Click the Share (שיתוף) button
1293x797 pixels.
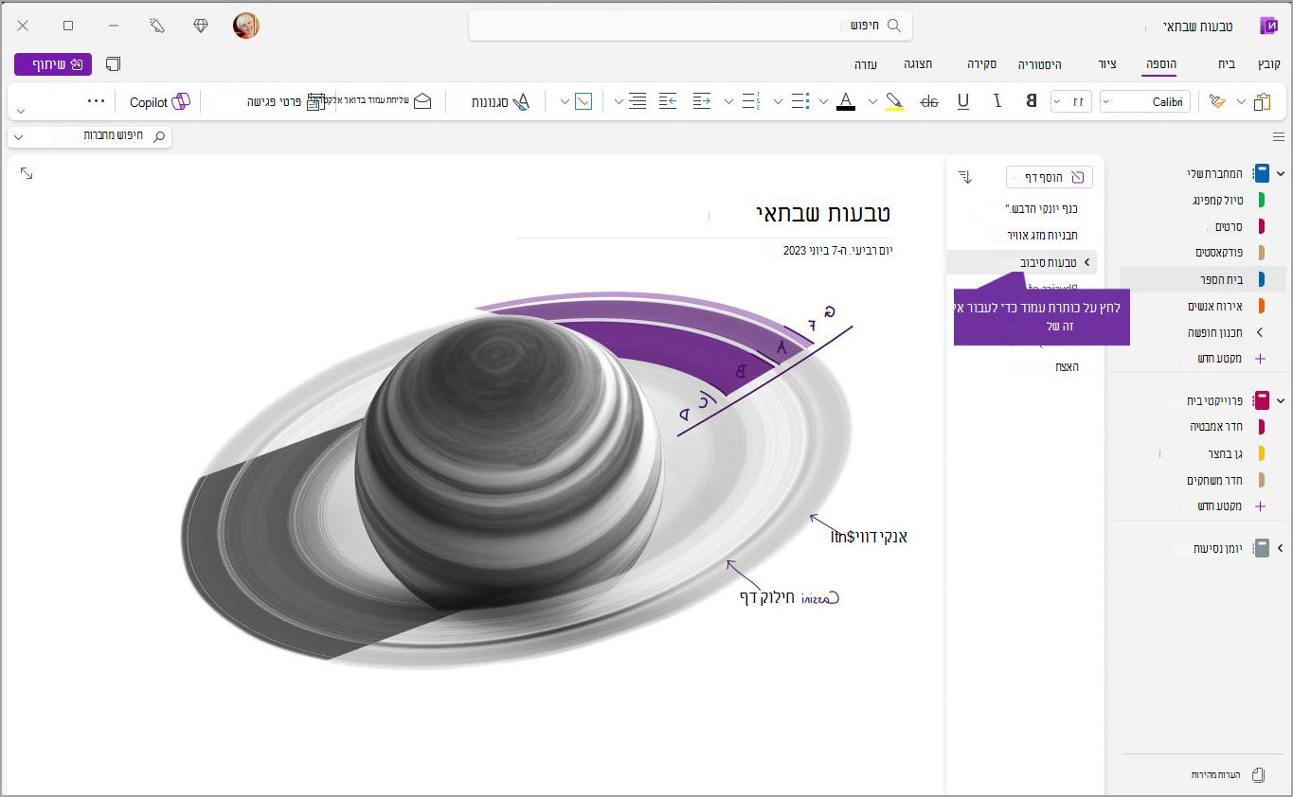(53, 64)
